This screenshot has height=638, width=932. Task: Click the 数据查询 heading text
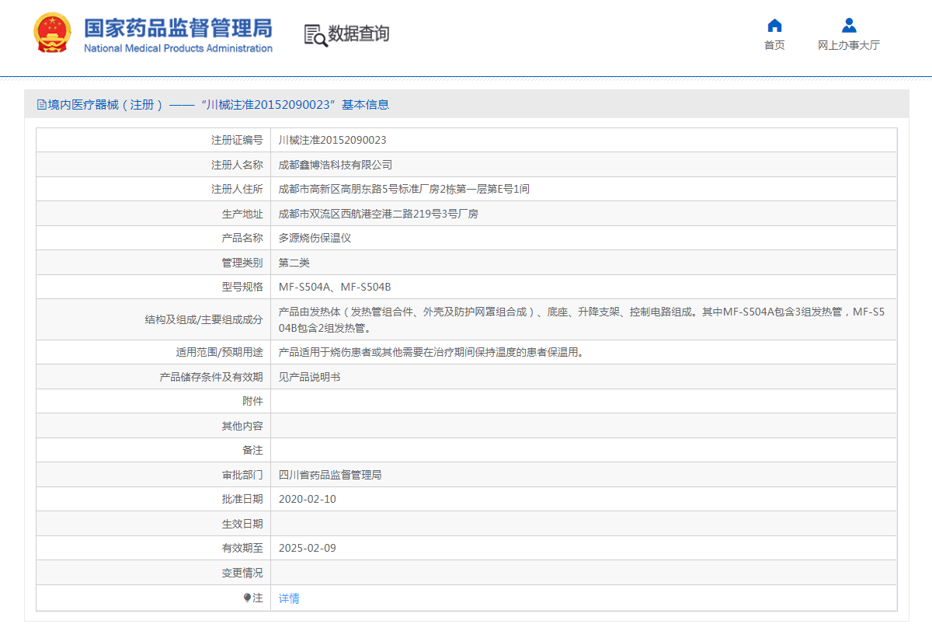[x=358, y=34]
